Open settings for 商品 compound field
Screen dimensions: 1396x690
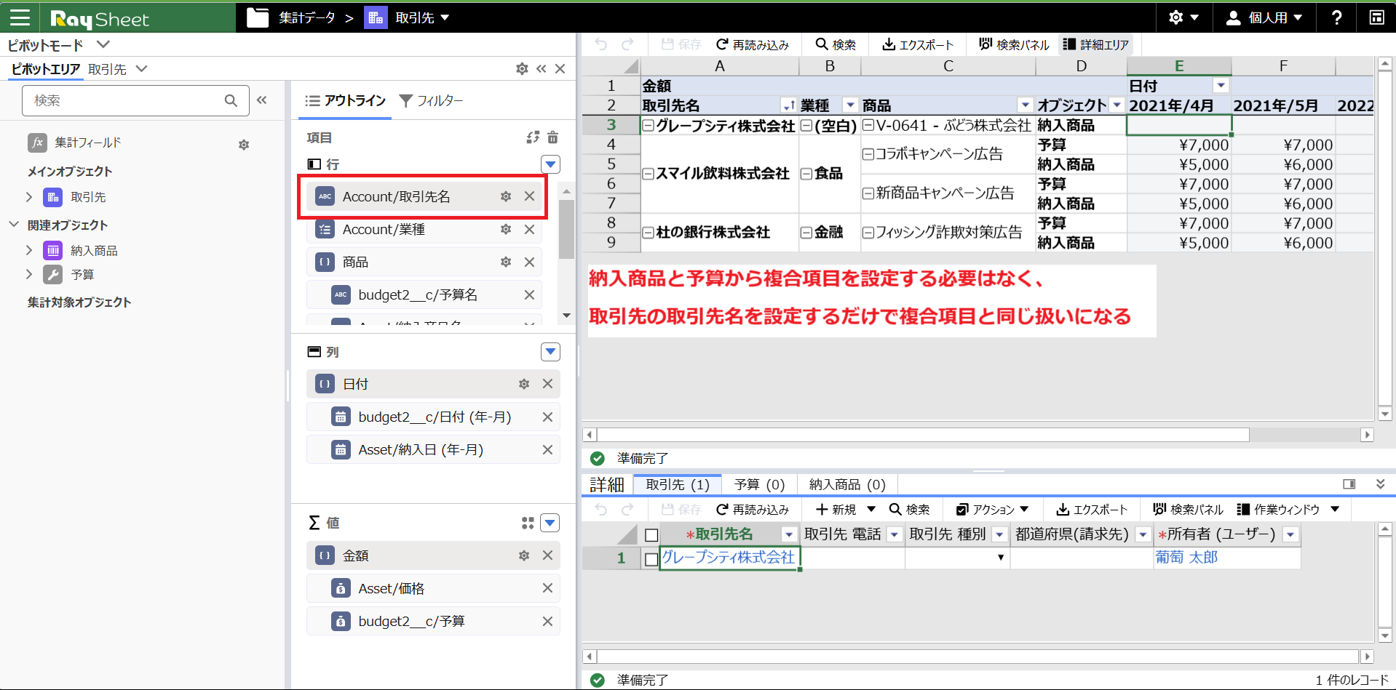click(506, 262)
